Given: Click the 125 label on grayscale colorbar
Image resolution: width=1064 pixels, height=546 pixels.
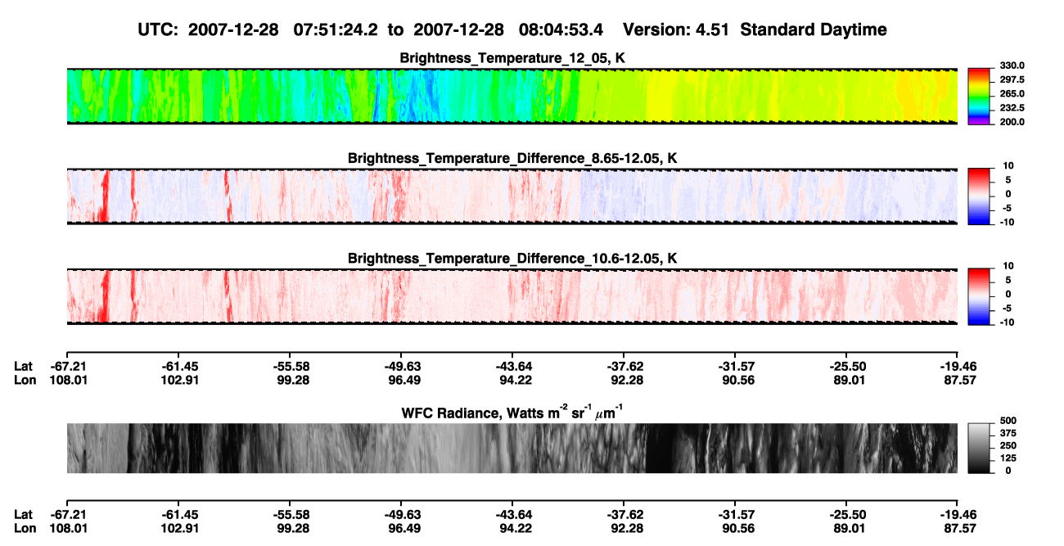Looking at the screenshot, I should [x=1008, y=458].
